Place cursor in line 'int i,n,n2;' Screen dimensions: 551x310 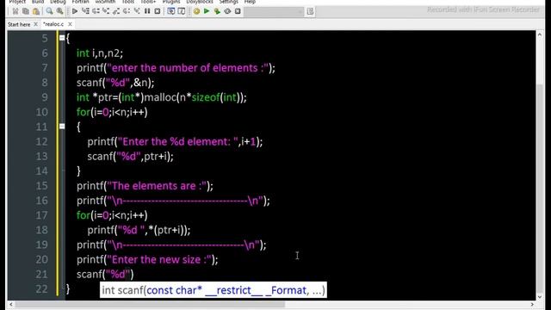(100, 53)
